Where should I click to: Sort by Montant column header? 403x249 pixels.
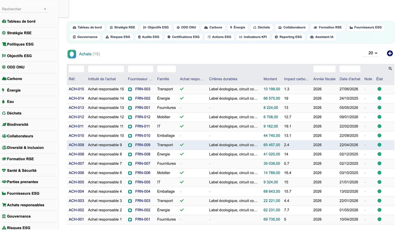tap(270, 79)
